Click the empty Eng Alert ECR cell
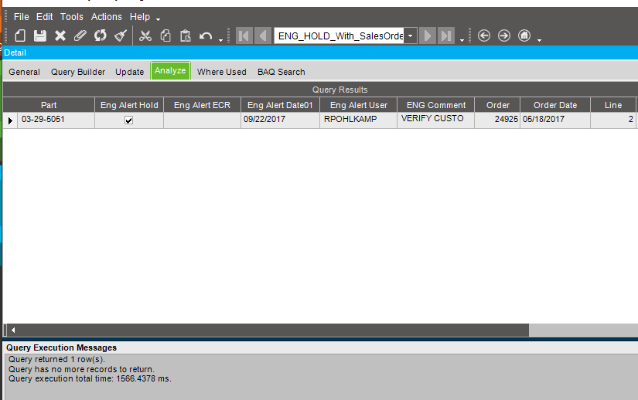 [202, 120]
